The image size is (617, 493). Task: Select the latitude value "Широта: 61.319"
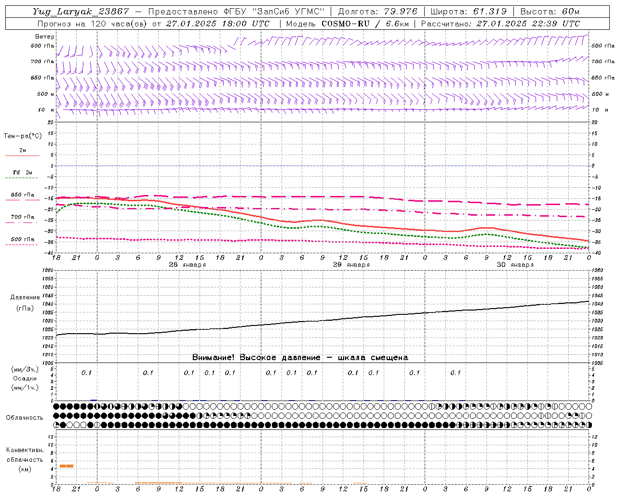pos(469,12)
